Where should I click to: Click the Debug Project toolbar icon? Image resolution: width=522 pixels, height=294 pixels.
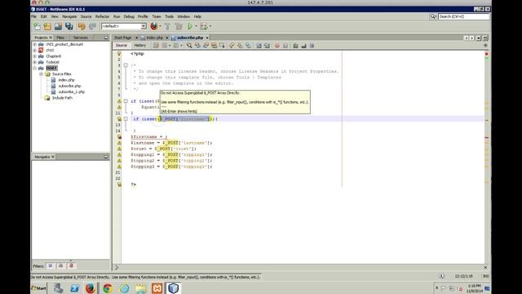pos(203,26)
